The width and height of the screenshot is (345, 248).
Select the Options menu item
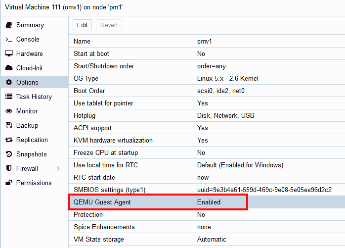(27, 82)
